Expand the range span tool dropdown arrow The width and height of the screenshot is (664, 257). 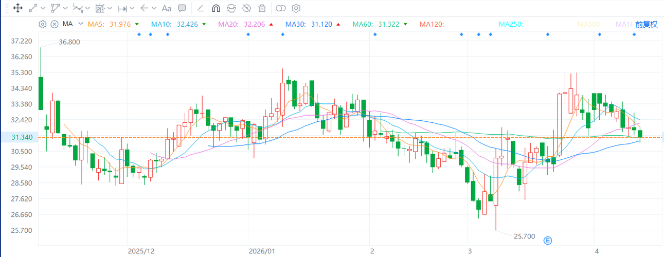[133, 8]
